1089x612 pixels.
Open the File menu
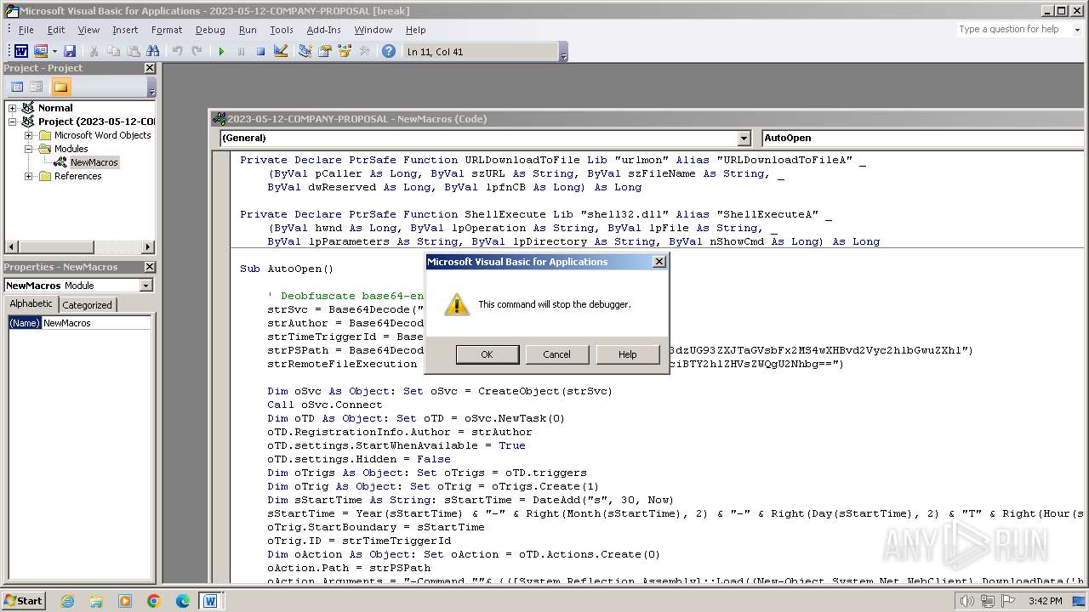coord(26,30)
